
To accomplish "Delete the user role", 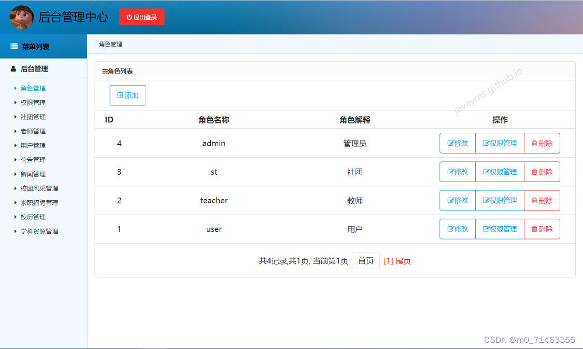I will click(x=542, y=229).
